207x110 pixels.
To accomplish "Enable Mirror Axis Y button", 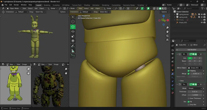I will click(195, 58).
